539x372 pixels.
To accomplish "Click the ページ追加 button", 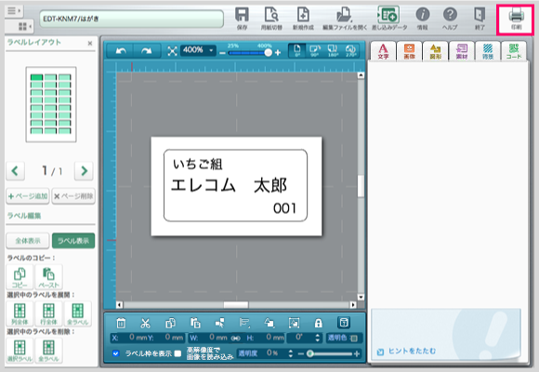I will pos(28,196).
